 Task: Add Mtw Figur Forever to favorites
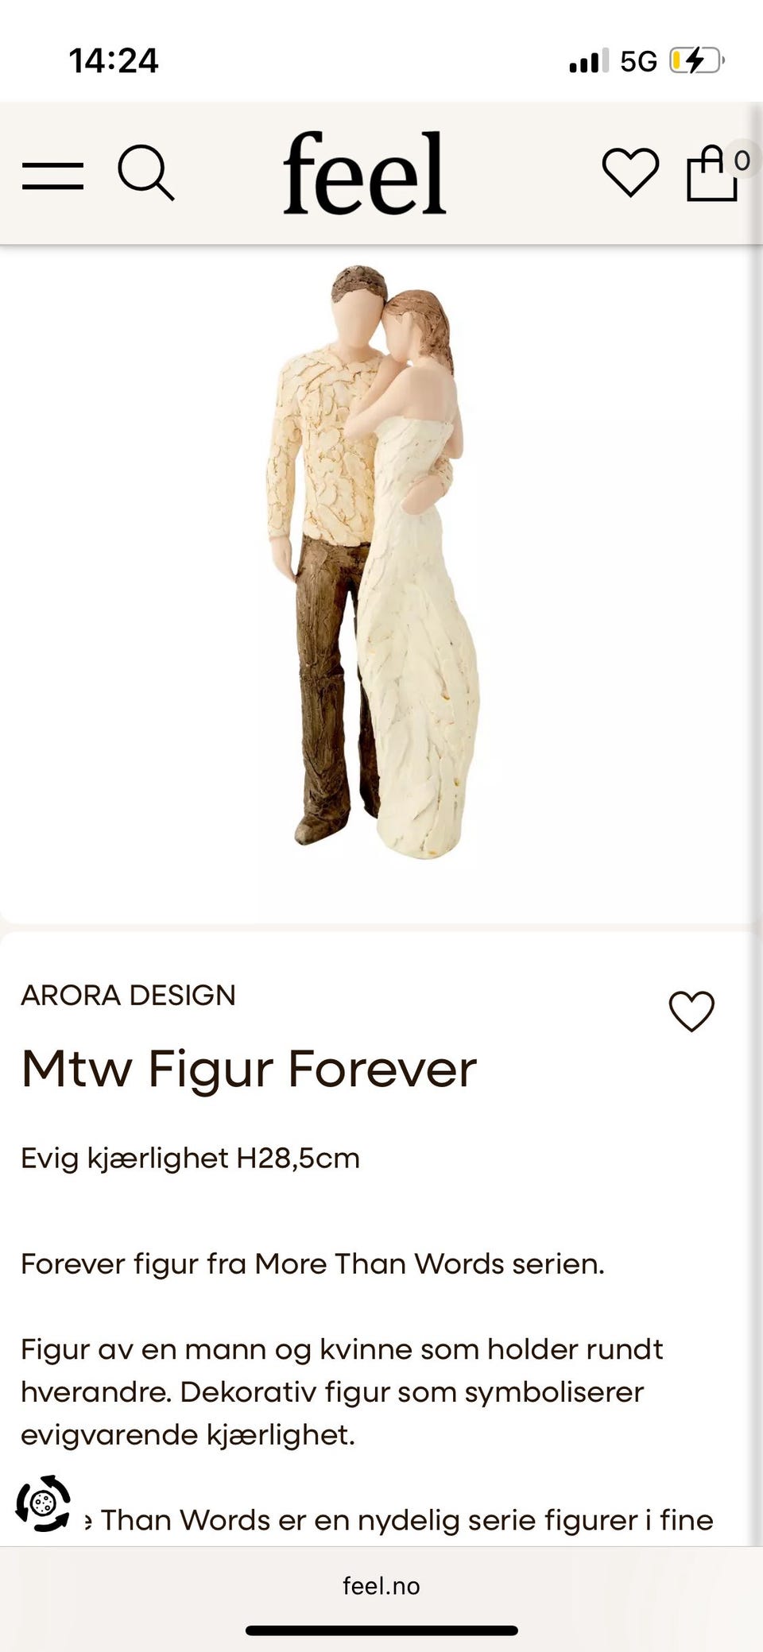tap(691, 1012)
